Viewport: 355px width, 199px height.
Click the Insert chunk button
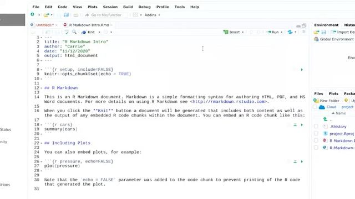(232, 32)
